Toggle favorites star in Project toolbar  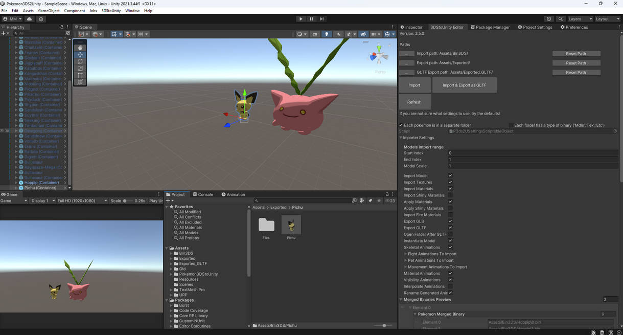[x=379, y=200]
